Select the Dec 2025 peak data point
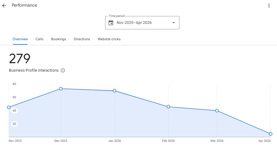 (x=61, y=89)
